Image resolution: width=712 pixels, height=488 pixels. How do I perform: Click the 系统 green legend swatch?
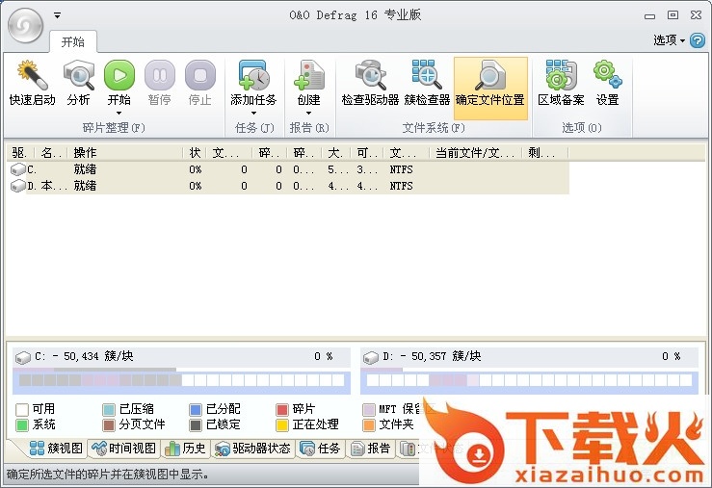tap(22, 425)
